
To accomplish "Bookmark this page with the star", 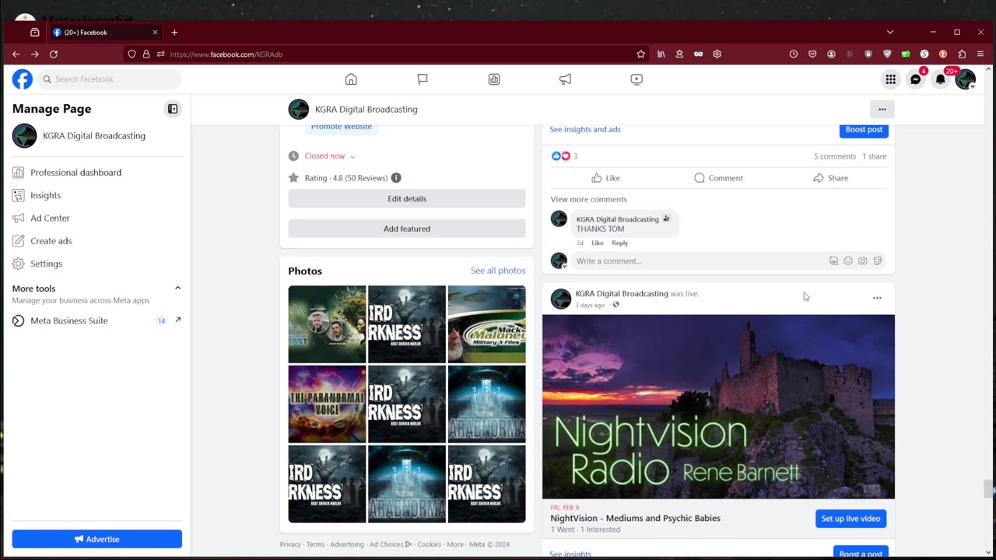I will (640, 54).
